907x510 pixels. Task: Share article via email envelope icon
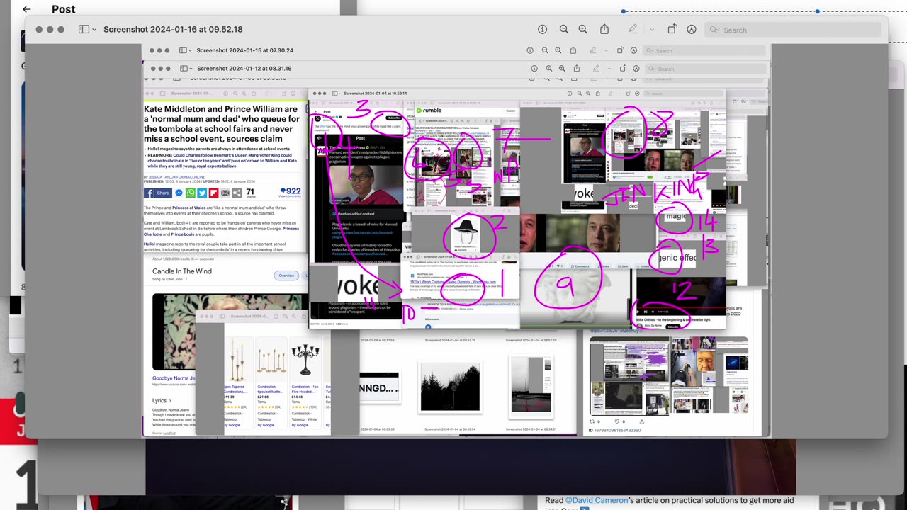pyautogui.click(x=225, y=193)
